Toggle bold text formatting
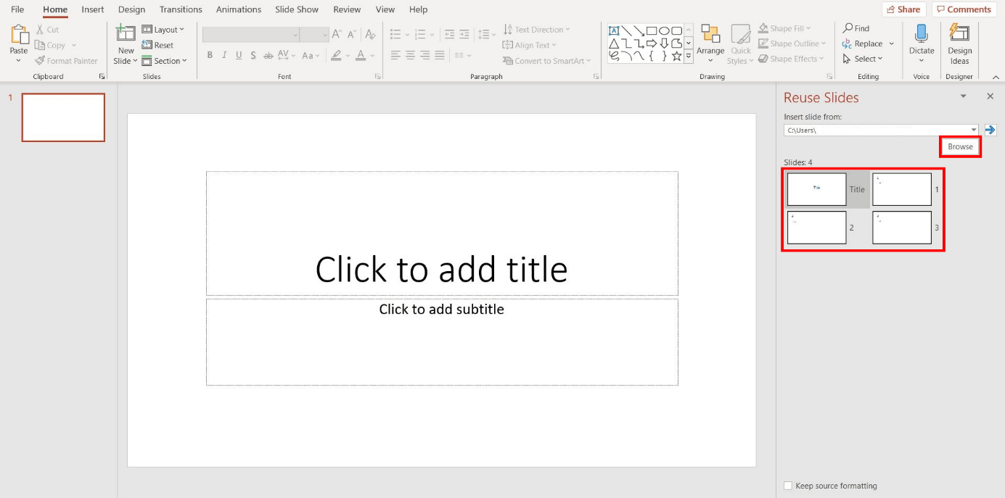Image resolution: width=1005 pixels, height=498 pixels. [210, 54]
